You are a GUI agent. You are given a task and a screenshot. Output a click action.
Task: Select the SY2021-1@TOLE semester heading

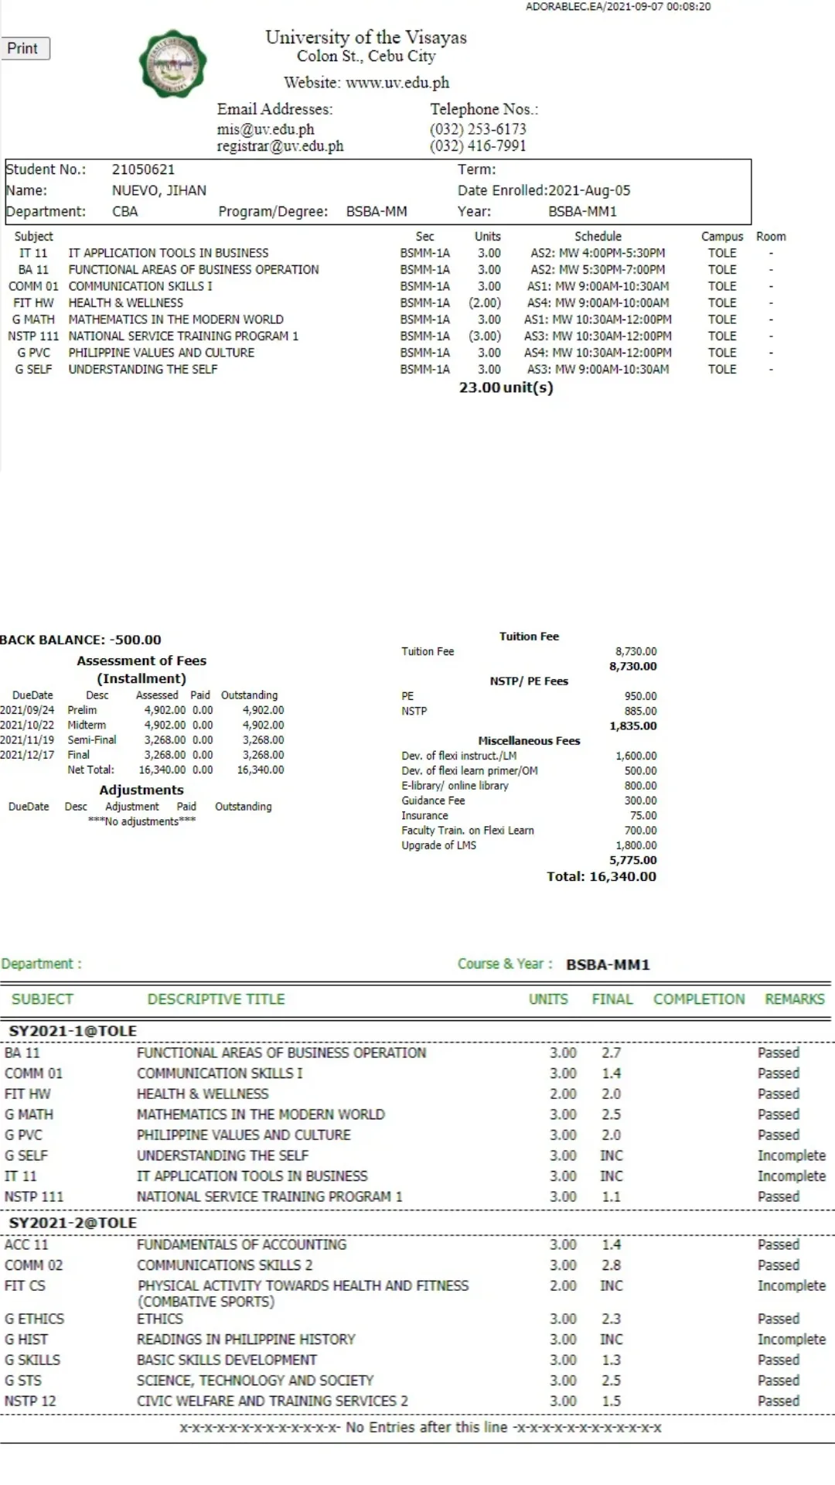(73, 1031)
